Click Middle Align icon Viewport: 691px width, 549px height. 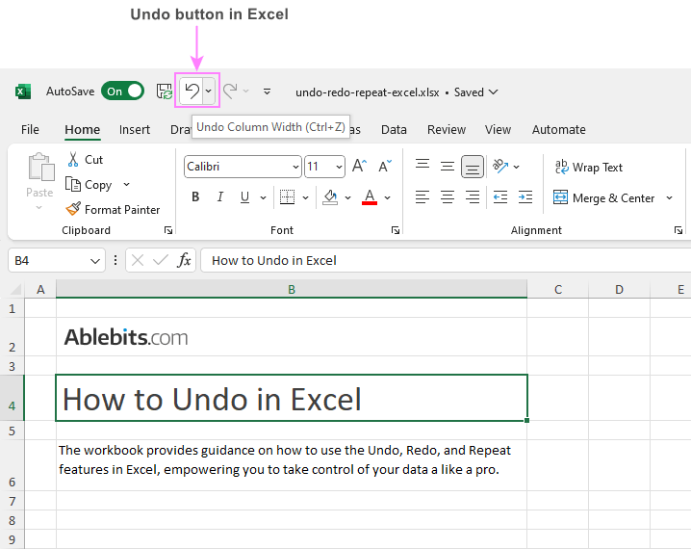pyautogui.click(x=448, y=167)
